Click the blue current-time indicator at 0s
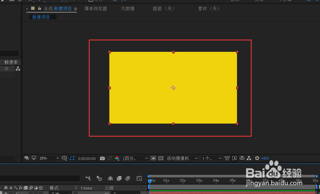Screen dimensions: 320x194 click(150, 181)
